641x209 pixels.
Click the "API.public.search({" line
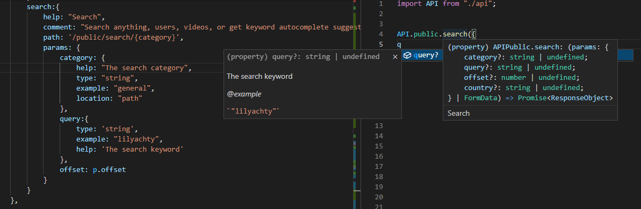click(436, 34)
